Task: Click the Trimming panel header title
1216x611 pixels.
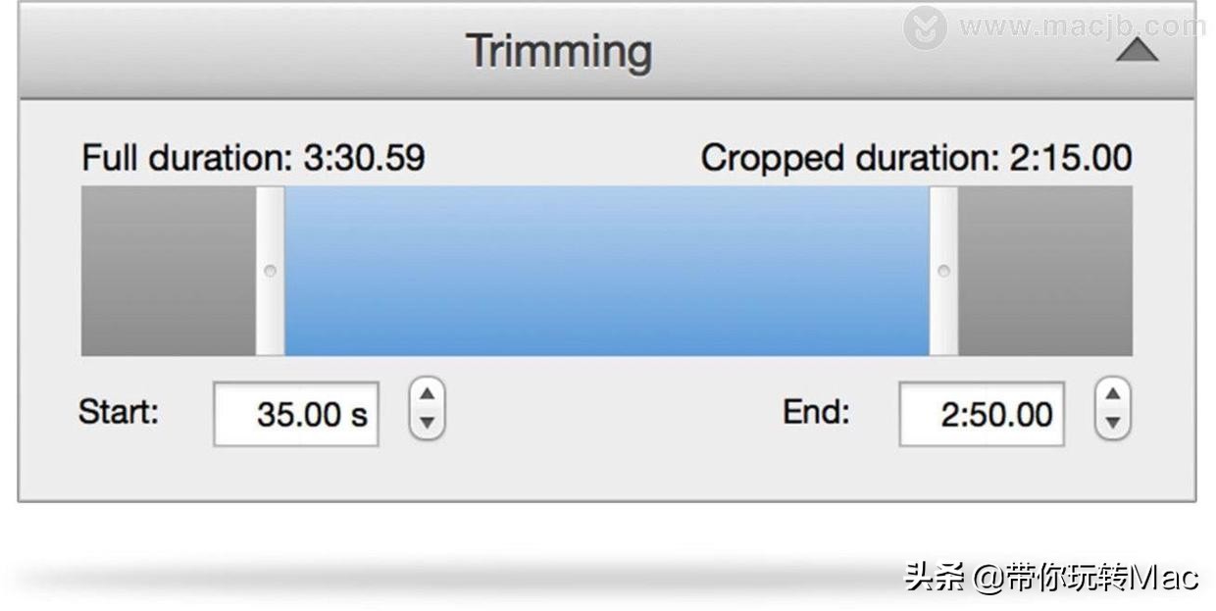Action: [558, 51]
